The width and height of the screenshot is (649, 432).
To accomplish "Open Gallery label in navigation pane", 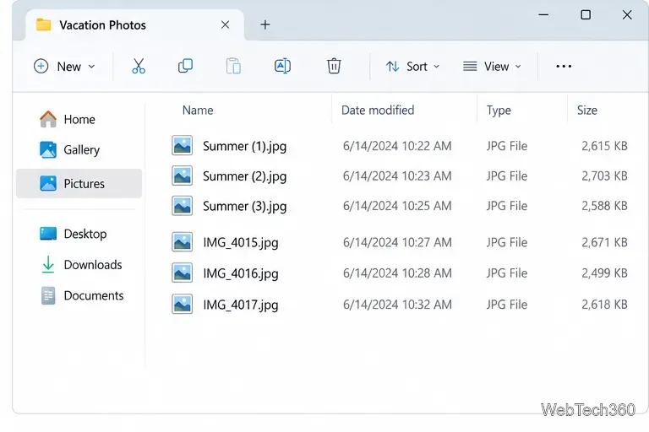I will (x=81, y=150).
